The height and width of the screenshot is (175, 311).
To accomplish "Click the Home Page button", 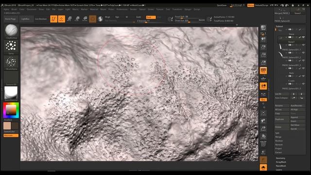I will coord(10,19).
